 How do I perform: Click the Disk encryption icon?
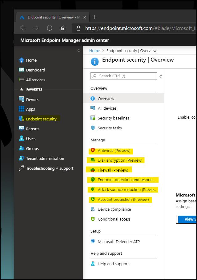coord(93,160)
